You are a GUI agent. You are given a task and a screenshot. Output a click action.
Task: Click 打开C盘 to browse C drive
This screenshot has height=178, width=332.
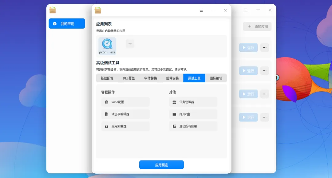(193, 114)
